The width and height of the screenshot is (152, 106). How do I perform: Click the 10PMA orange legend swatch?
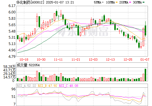tap(117, 2)
